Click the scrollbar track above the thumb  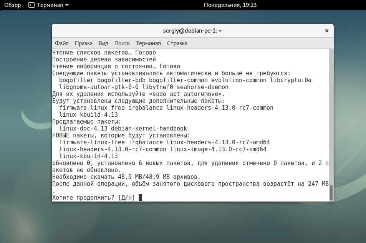[x=331, y=115]
